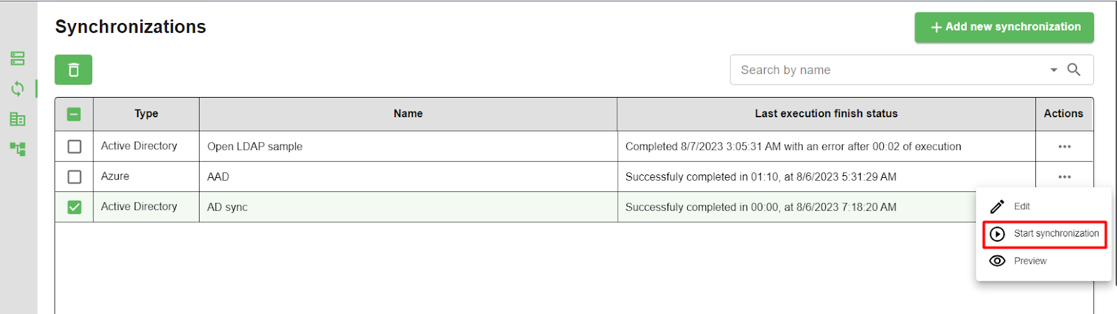
Task: Toggle the select-all header checkbox
Action: [x=74, y=114]
